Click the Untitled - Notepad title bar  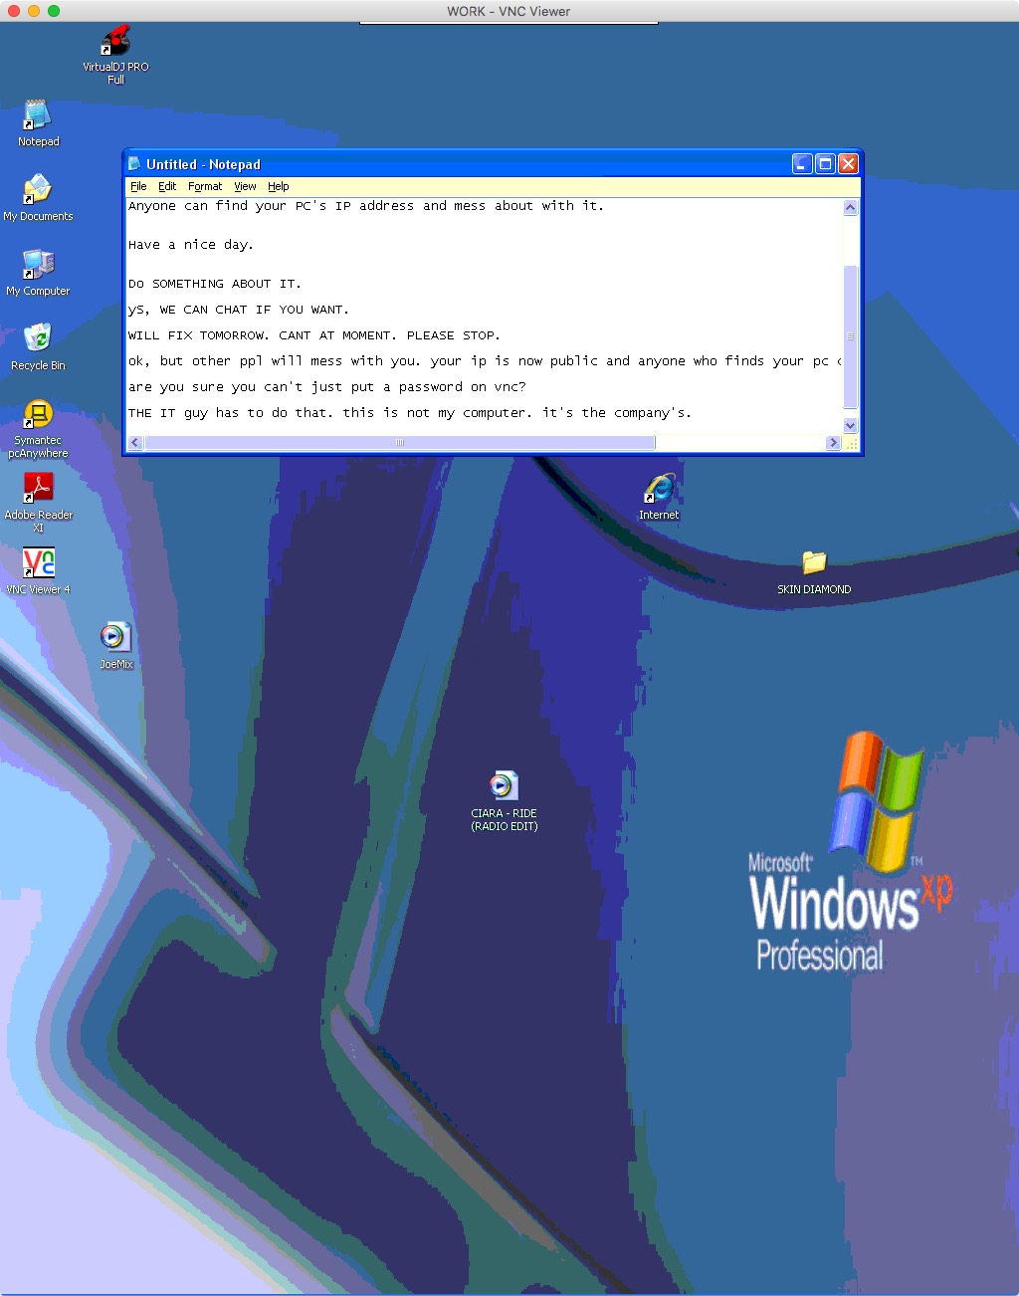coord(458,164)
